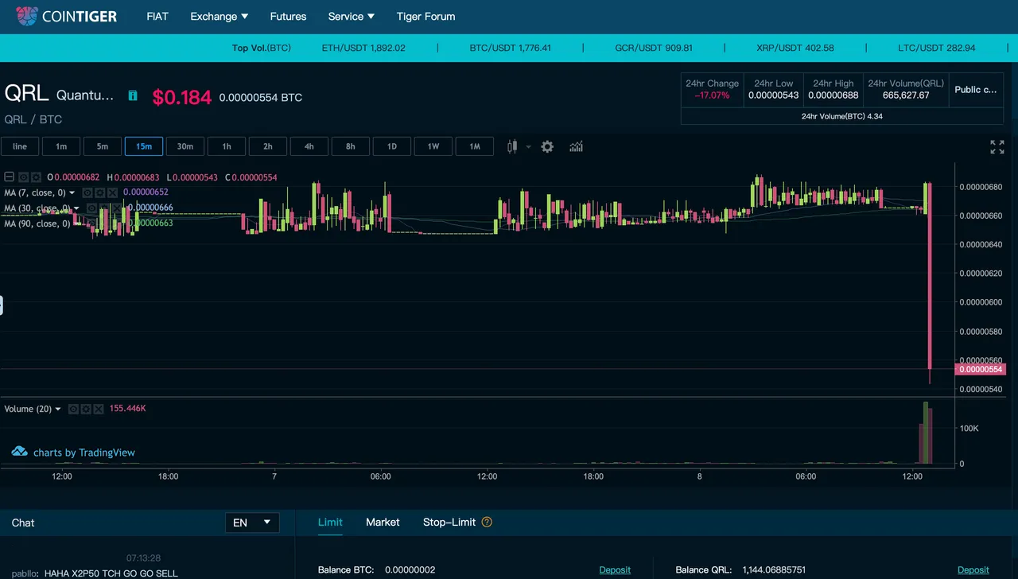Remove the Volume indicator
The width and height of the screenshot is (1018, 579).
tap(99, 409)
